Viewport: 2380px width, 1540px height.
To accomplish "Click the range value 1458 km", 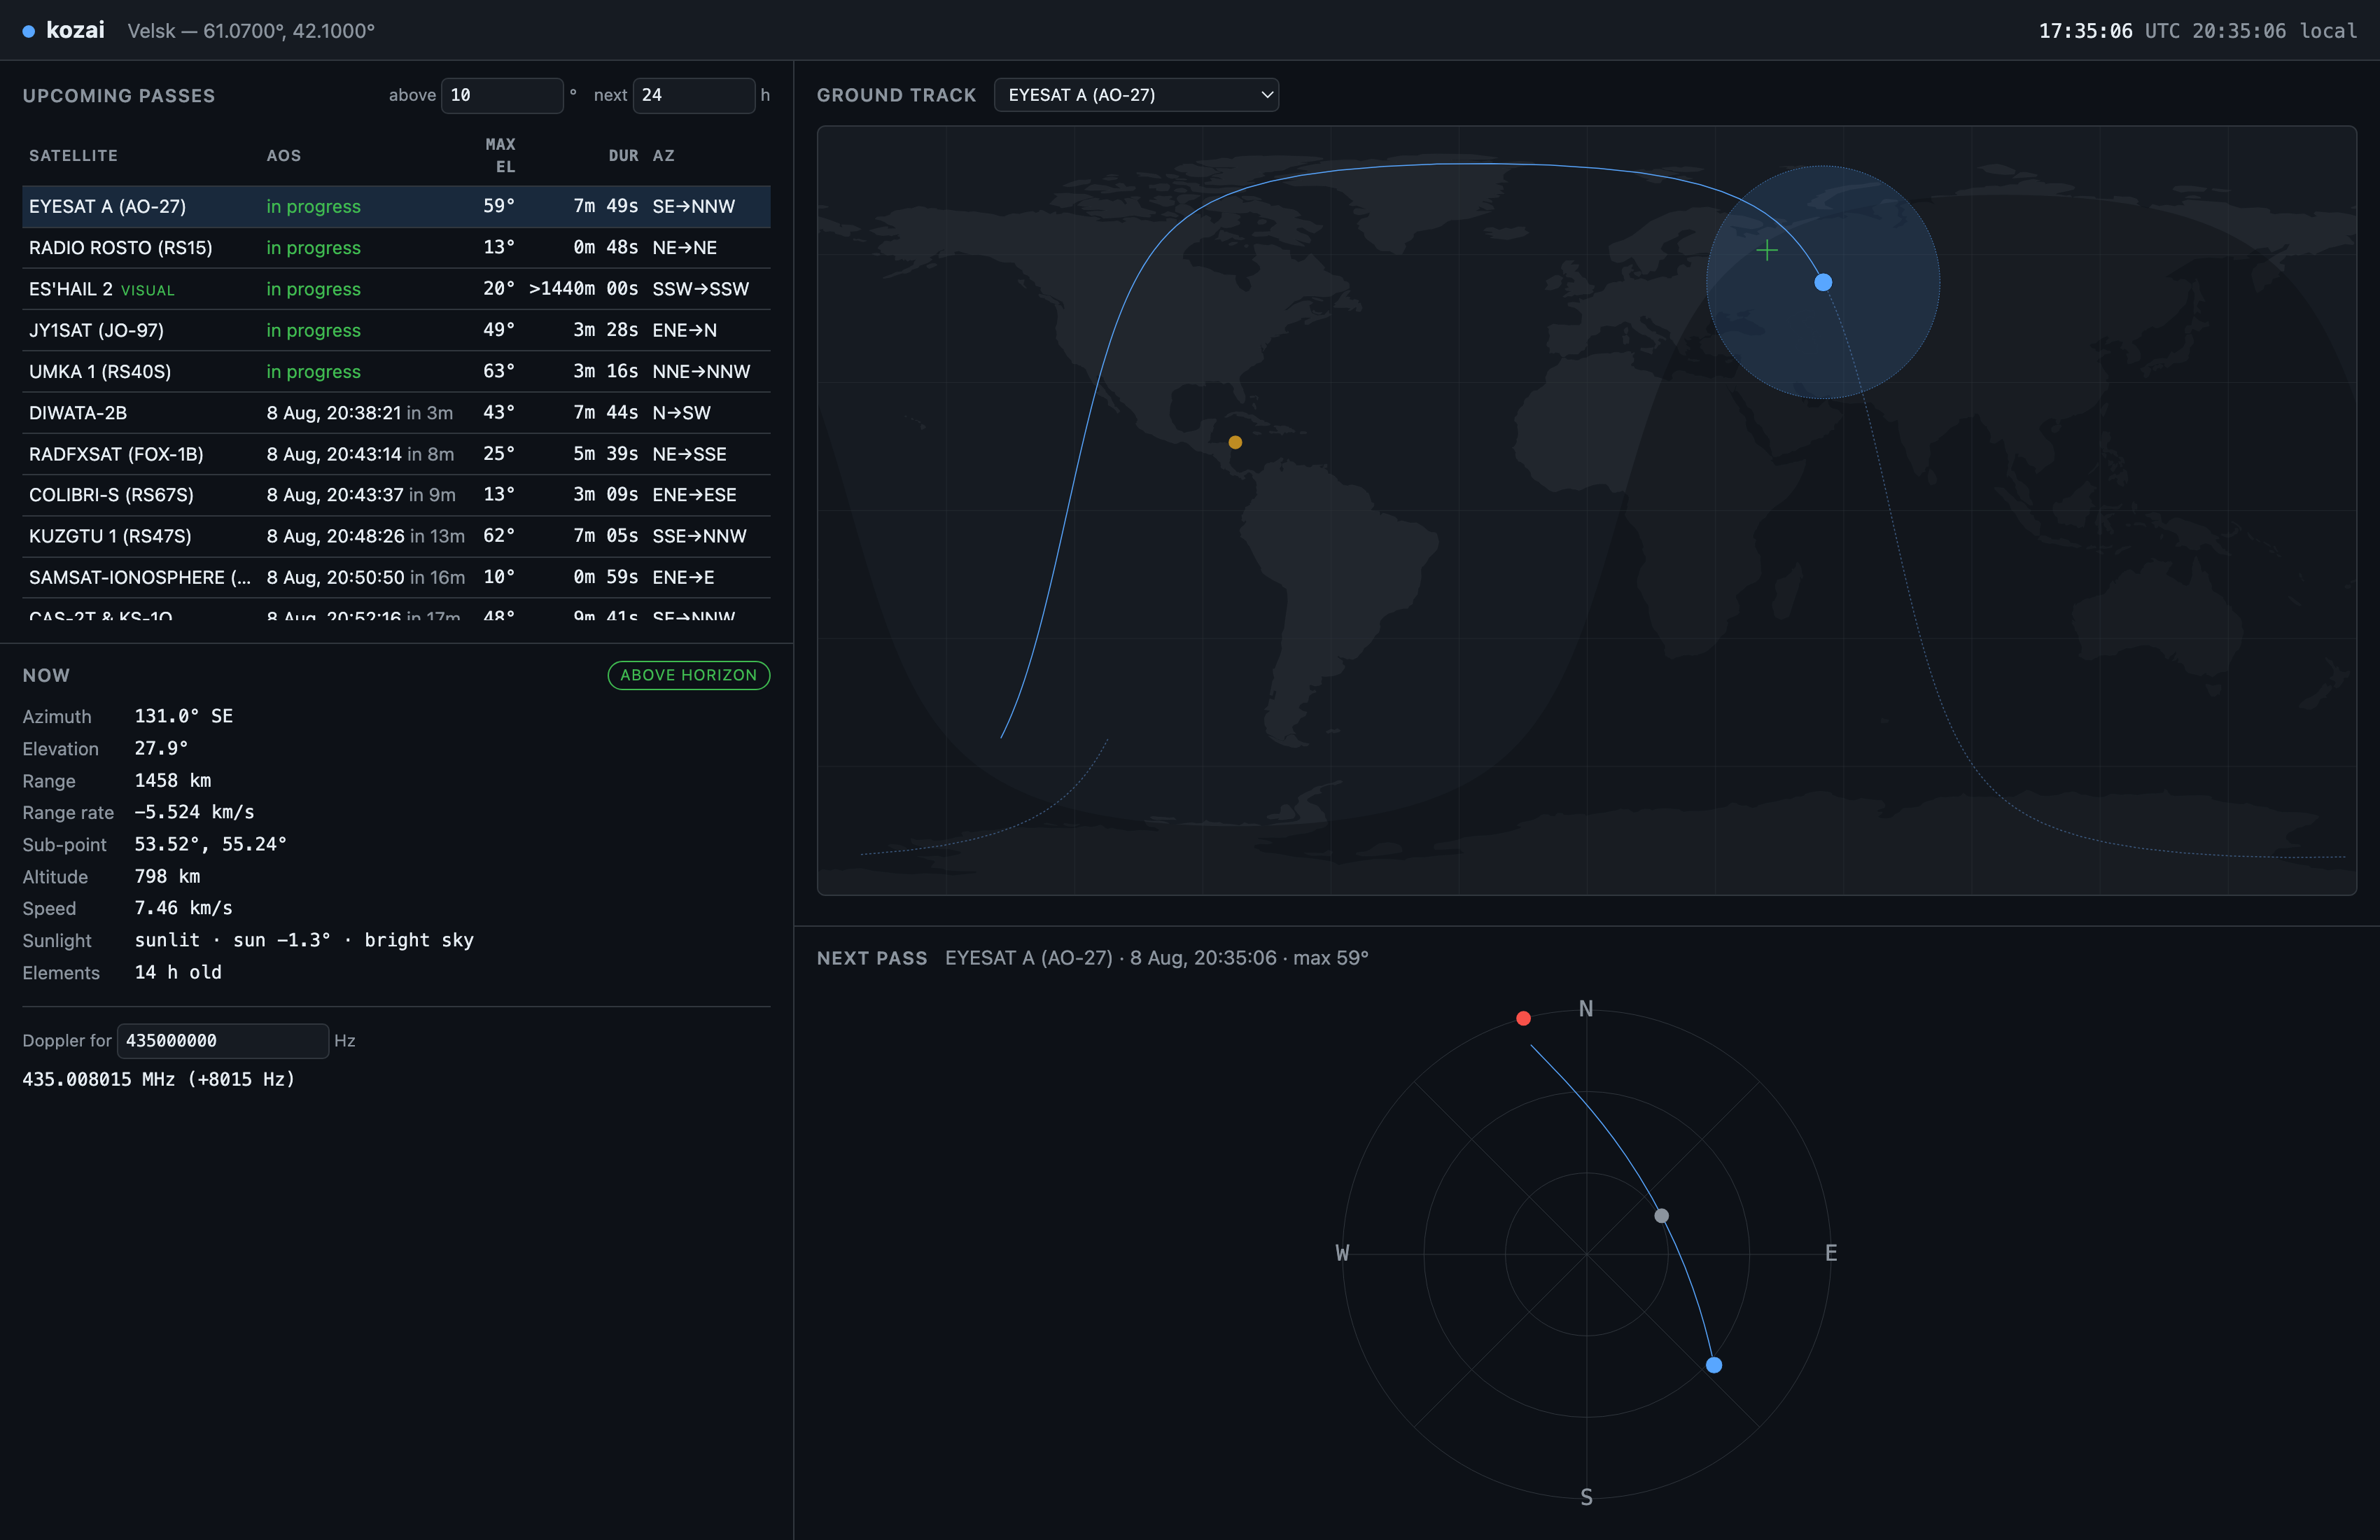I will pyautogui.click(x=173, y=780).
